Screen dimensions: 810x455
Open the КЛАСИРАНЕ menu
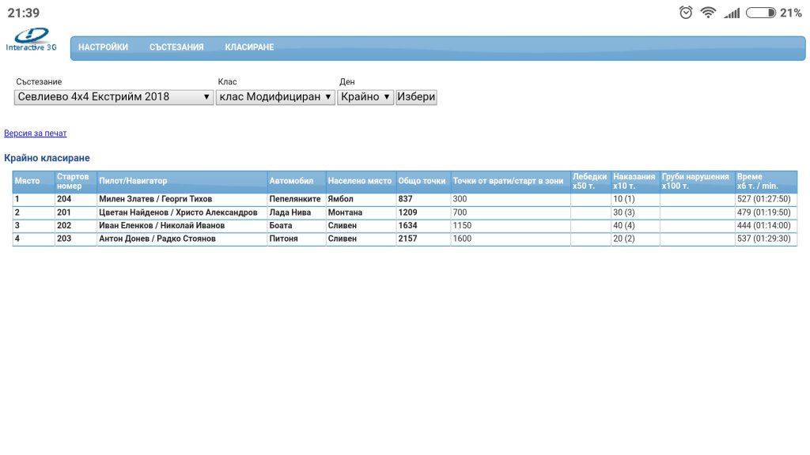point(249,47)
